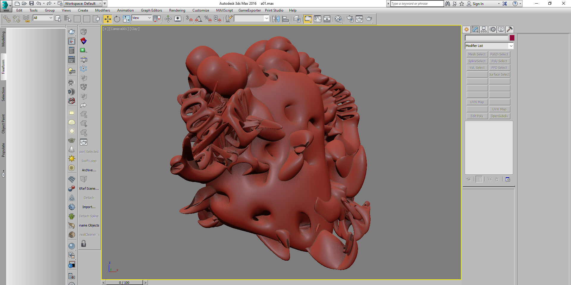Click the Undo arrow in title bar
This screenshot has width=571, height=285.
click(x=38, y=4)
